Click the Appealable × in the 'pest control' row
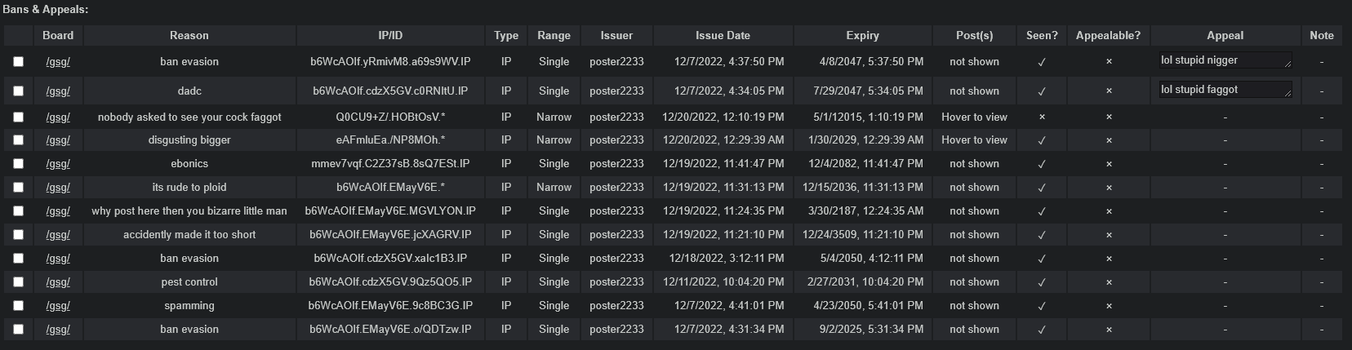This screenshot has width=1352, height=350. click(1108, 282)
